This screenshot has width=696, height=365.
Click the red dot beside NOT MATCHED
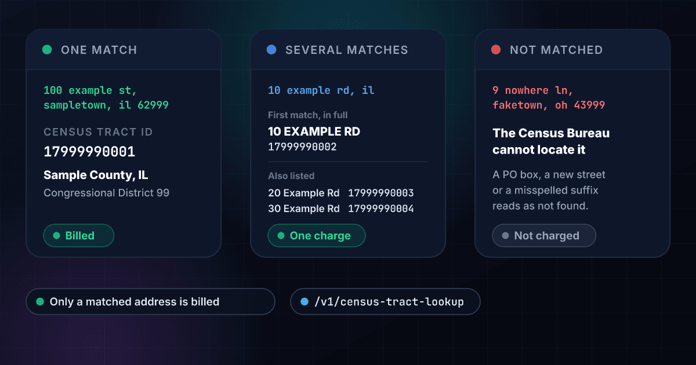click(496, 50)
